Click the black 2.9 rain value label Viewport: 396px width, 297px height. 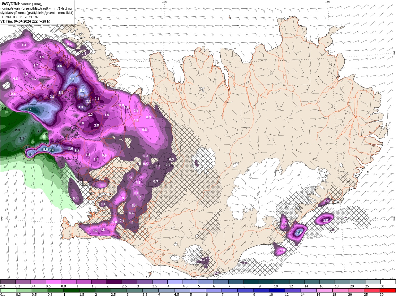pyautogui.click(x=17, y=130)
